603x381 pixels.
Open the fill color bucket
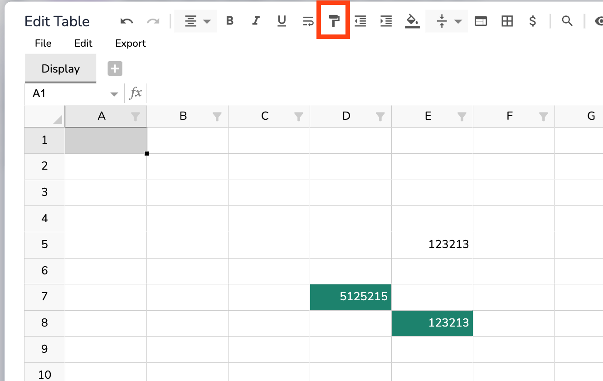[412, 21]
